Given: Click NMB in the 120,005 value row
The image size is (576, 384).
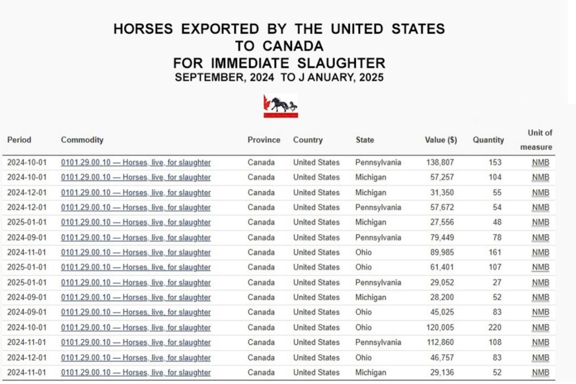Looking at the screenshot, I should (540, 328).
